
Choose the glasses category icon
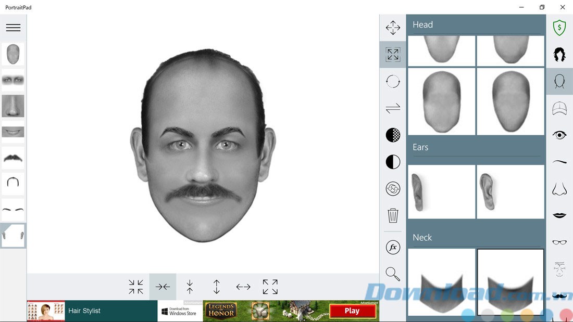(559, 242)
